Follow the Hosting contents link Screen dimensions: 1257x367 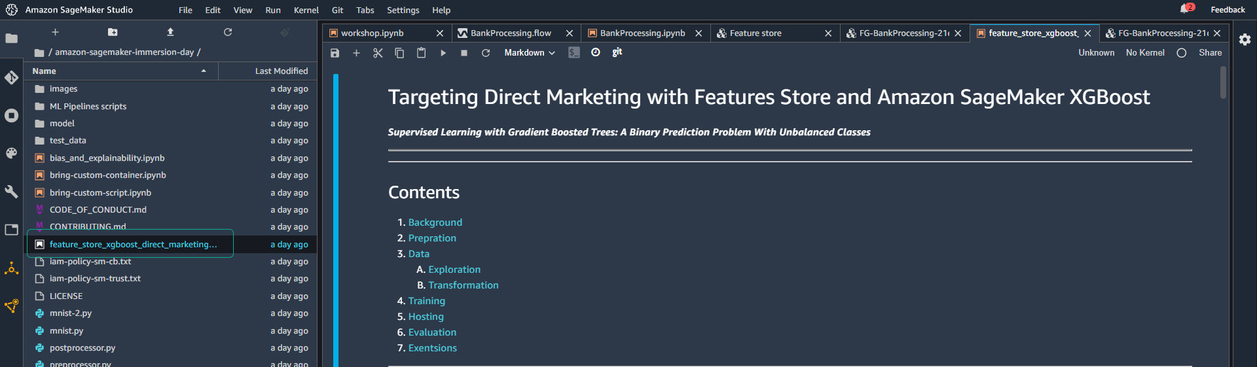(x=426, y=317)
